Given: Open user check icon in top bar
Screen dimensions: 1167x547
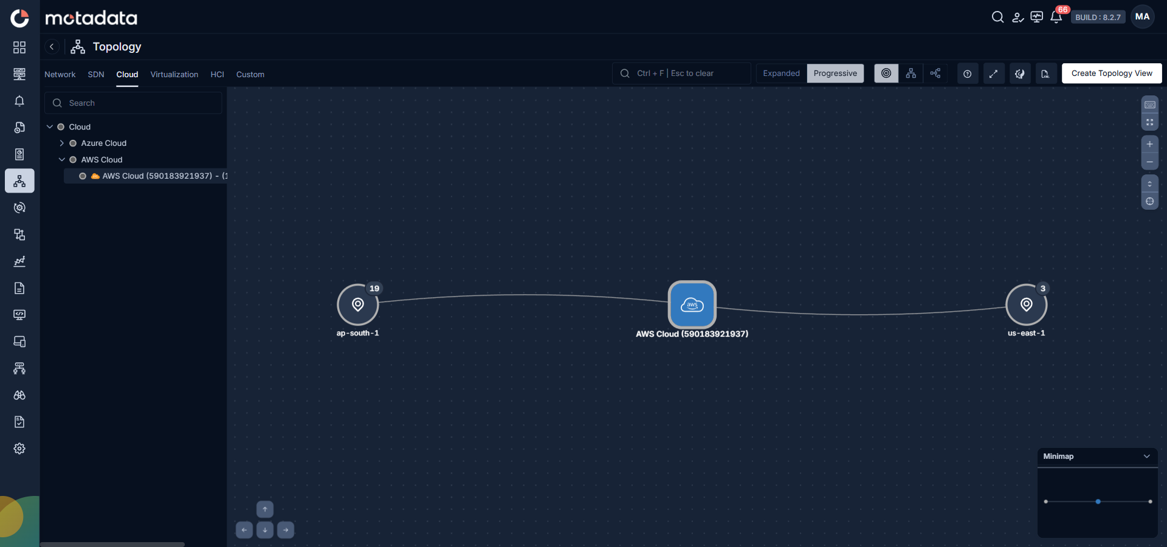Looking at the screenshot, I should coord(1017,17).
